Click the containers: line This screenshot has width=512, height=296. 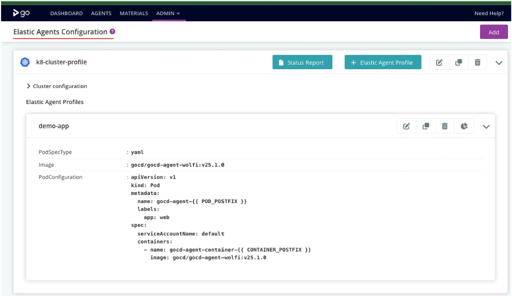click(x=155, y=241)
